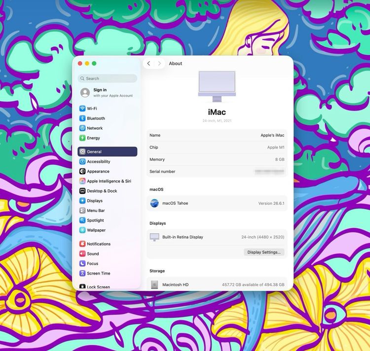This screenshot has height=351, width=370.
Task: Click the green zoom window button
Action: (94, 64)
